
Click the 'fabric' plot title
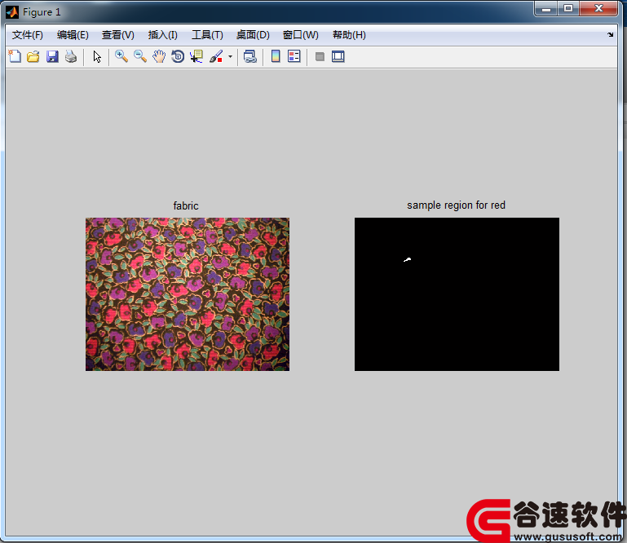tap(186, 206)
